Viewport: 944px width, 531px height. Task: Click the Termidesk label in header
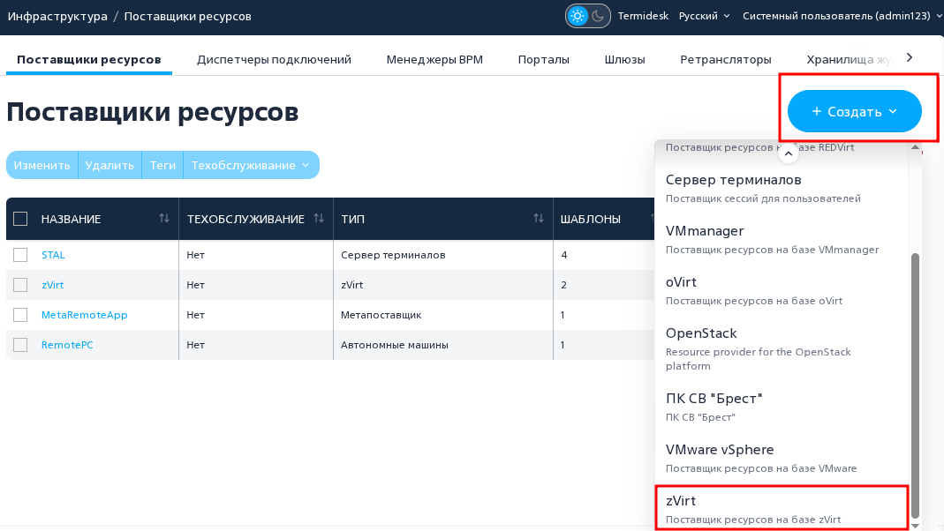(643, 16)
